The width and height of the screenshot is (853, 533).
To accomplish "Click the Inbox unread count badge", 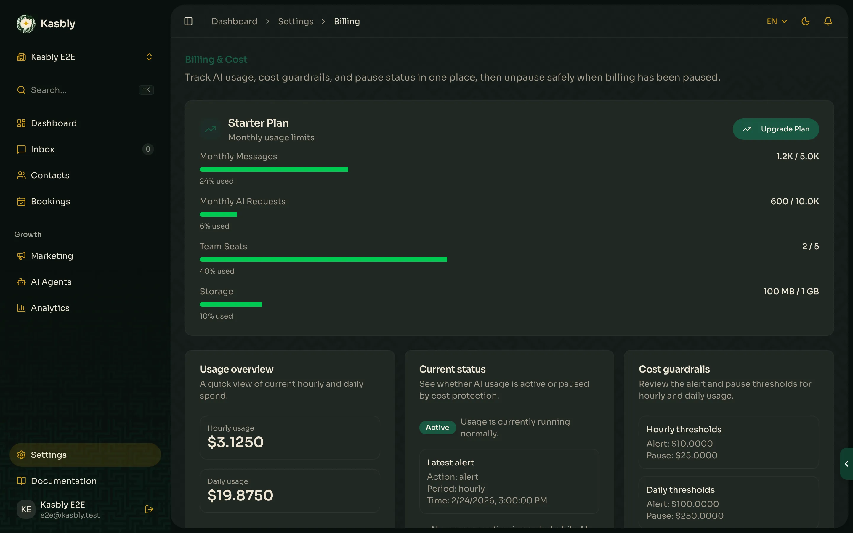I will coord(148,149).
